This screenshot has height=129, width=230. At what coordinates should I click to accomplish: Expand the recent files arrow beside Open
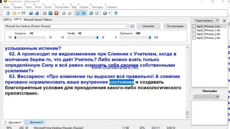tap(19, 13)
